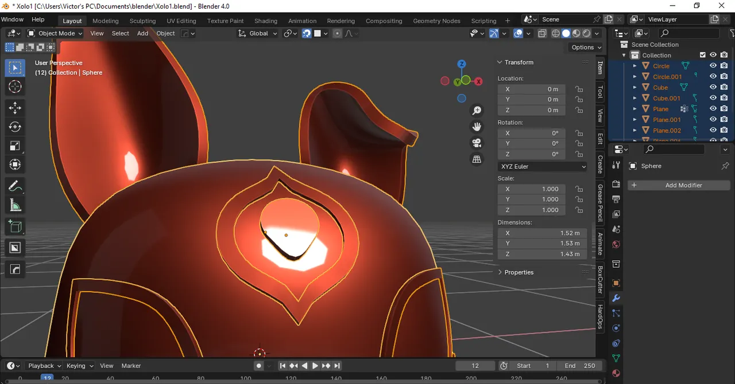The image size is (735, 384).
Task: Select solid viewport shading mode
Action: coord(566,33)
